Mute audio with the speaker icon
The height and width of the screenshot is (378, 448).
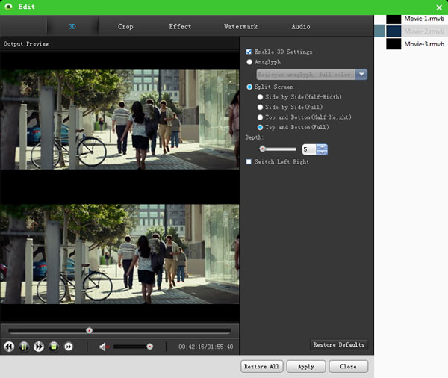point(103,347)
